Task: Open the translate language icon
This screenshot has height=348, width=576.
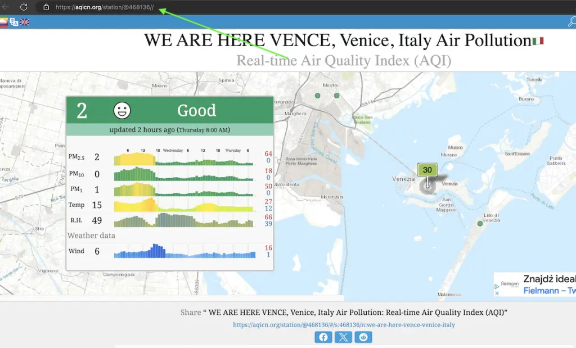Action: pos(14,22)
